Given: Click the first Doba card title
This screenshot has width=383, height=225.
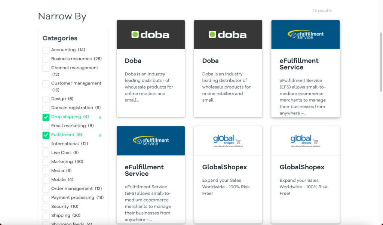Looking at the screenshot, I should [133, 61].
